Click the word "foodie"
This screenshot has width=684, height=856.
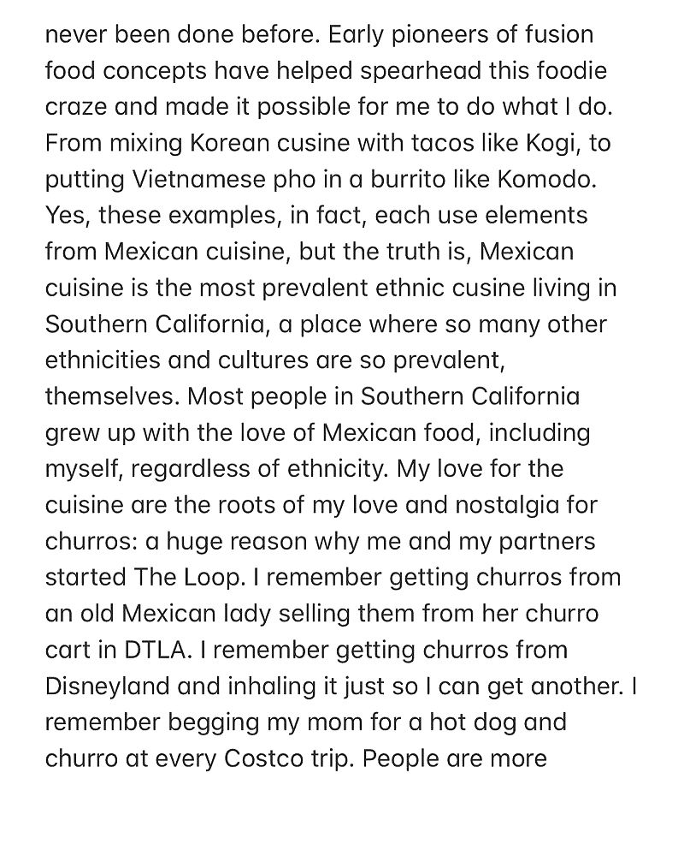(564, 71)
